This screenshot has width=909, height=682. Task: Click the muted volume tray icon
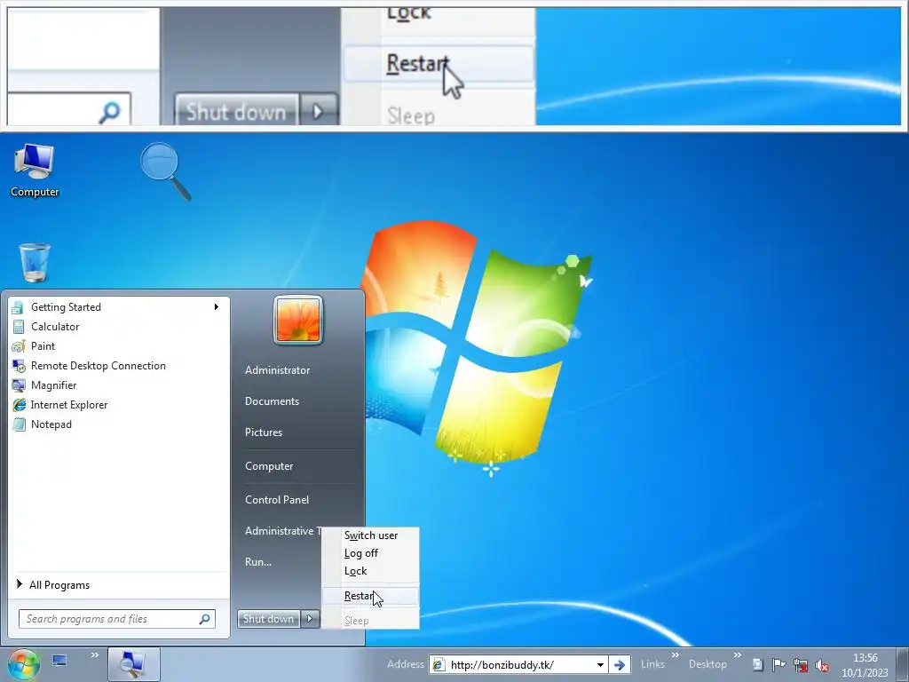pos(821,666)
